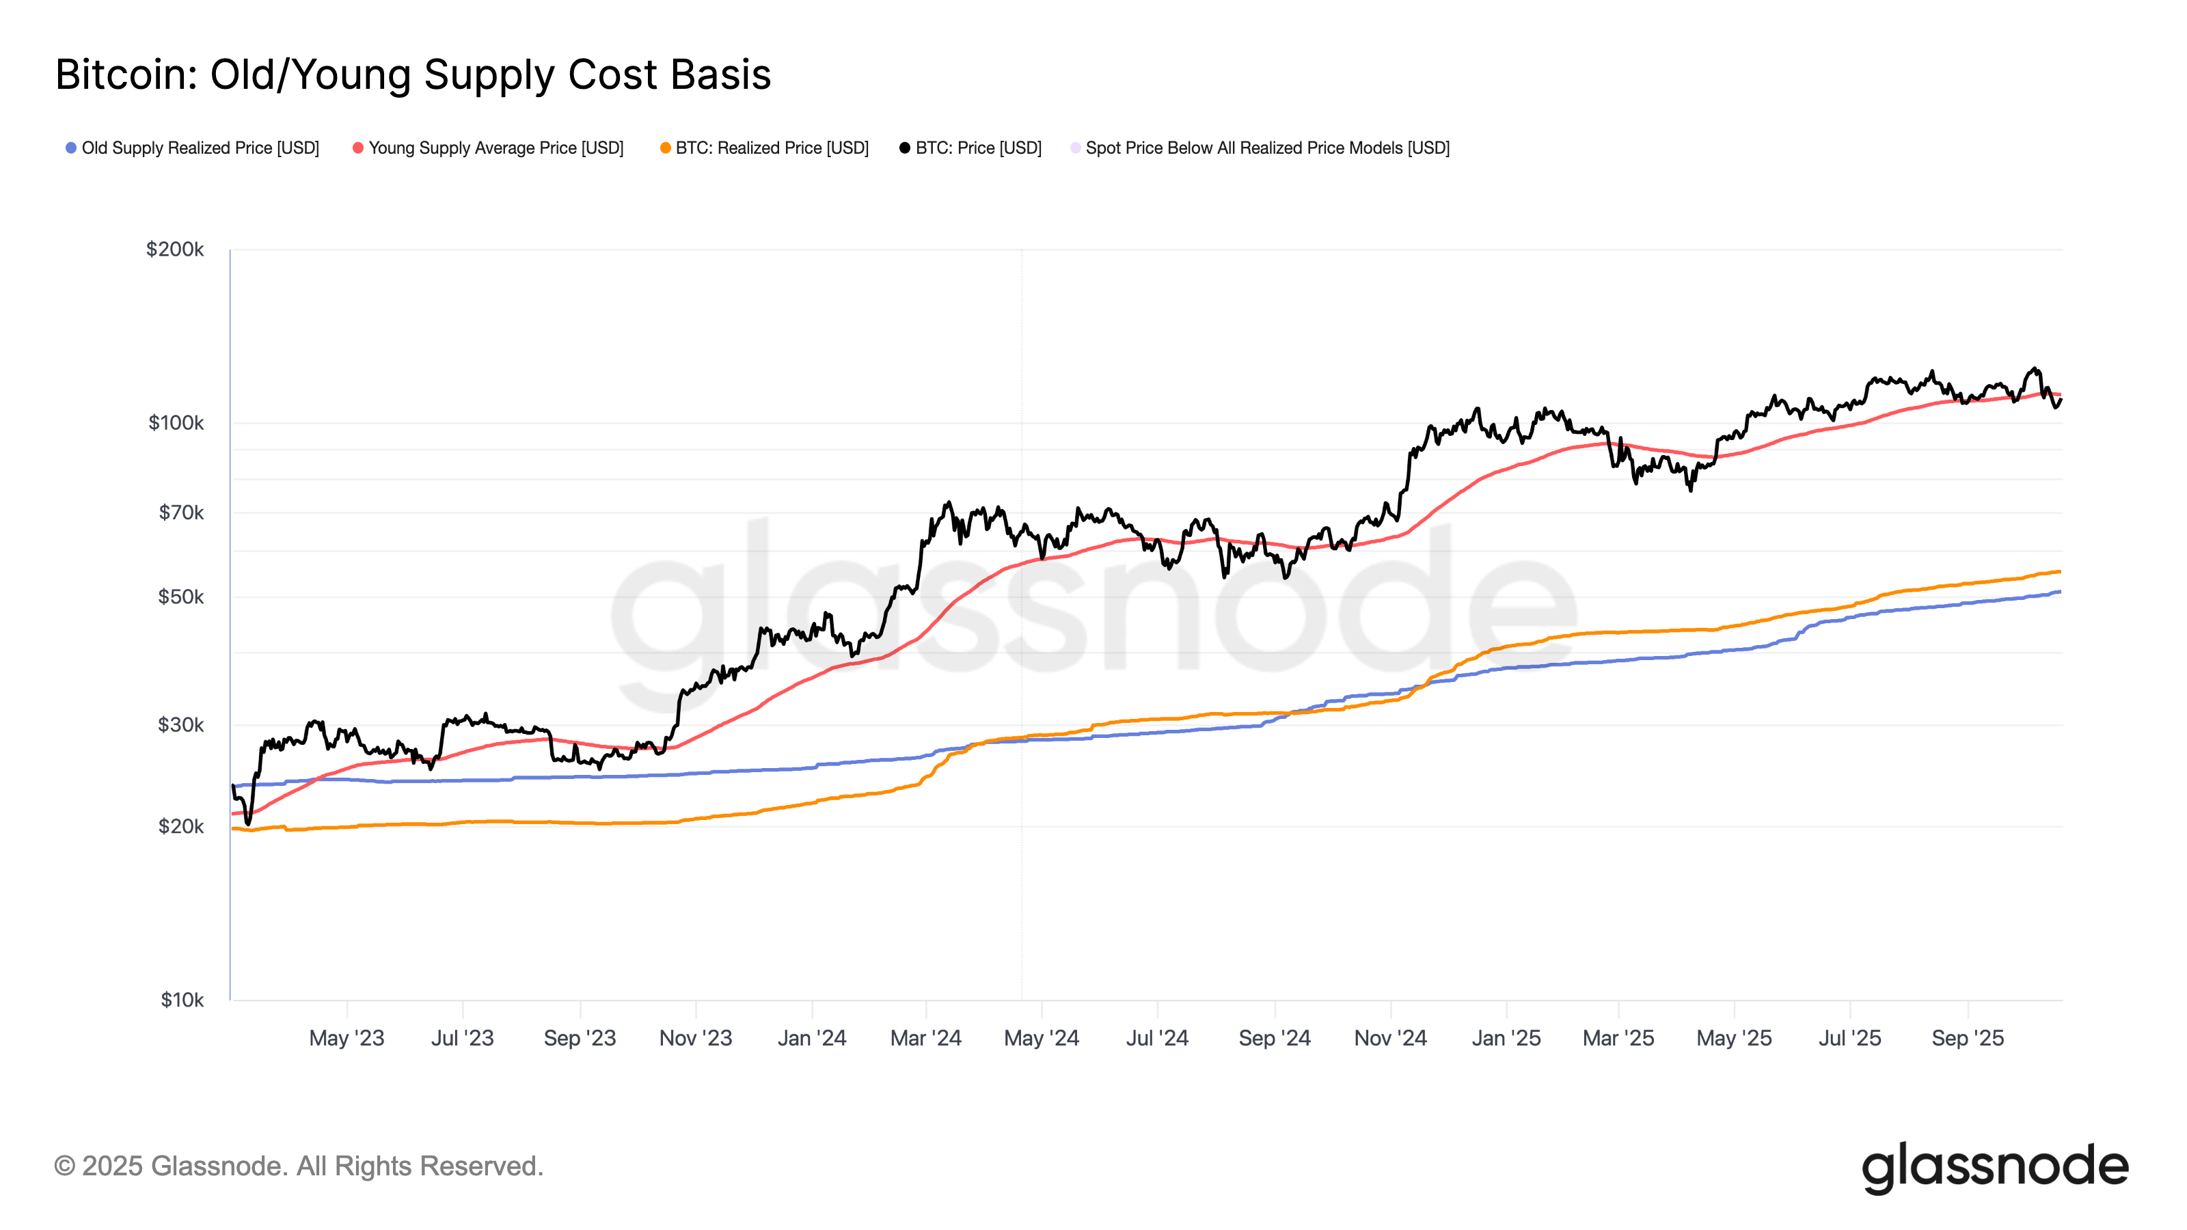Select the $200k label on the y-axis
Image resolution: width=2187 pixels, height=1230 pixels.
(175, 249)
